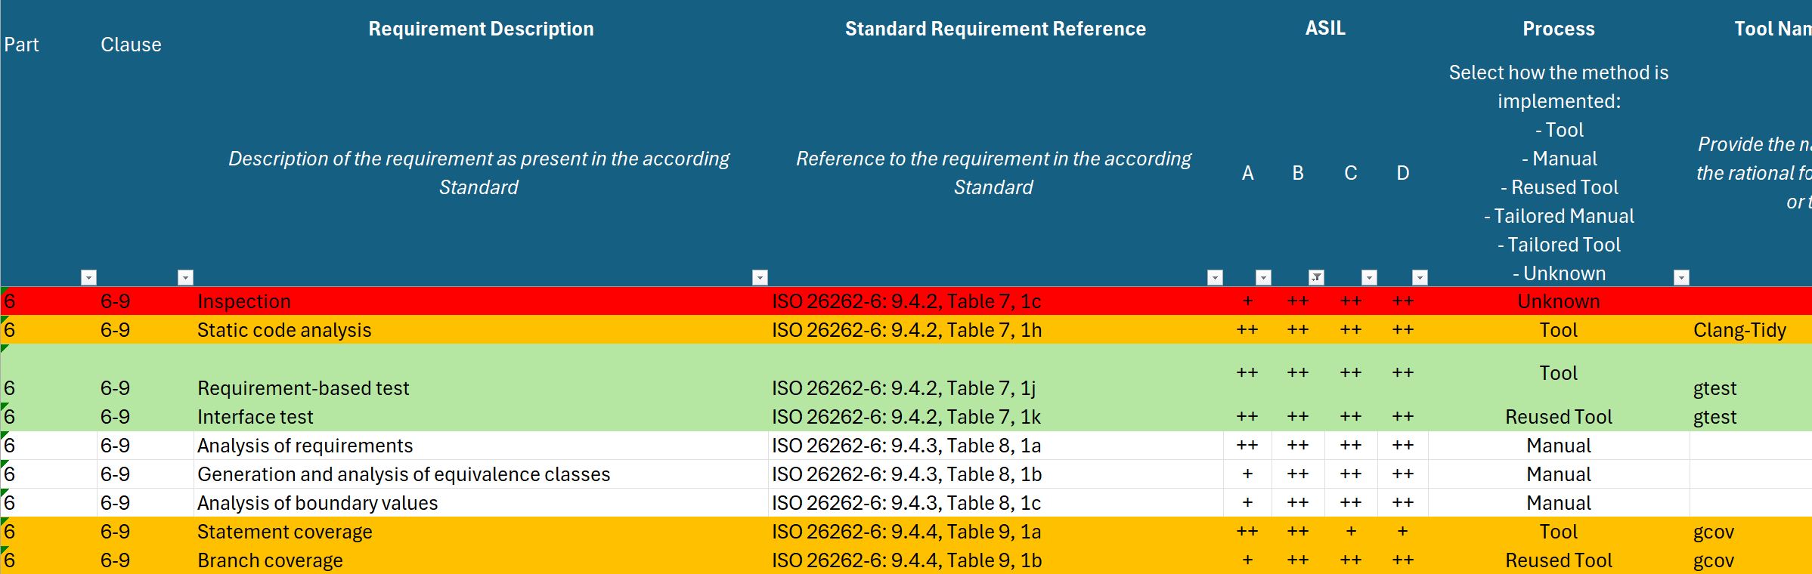Select the 'Part' header cell
Viewport: 1812px width, 574px height.
click(21, 45)
